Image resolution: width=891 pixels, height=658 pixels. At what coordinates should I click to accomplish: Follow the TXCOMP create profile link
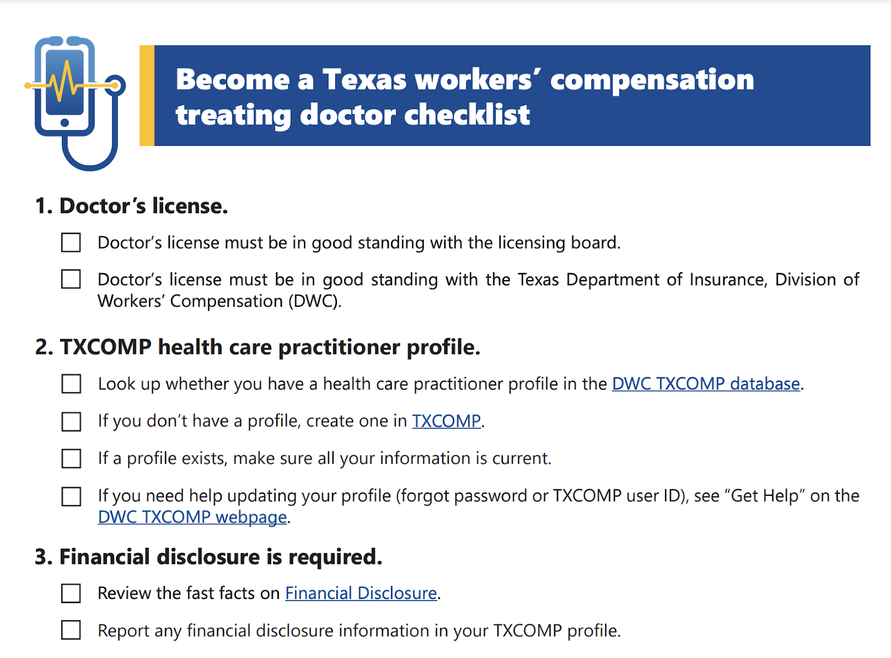coord(446,421)
